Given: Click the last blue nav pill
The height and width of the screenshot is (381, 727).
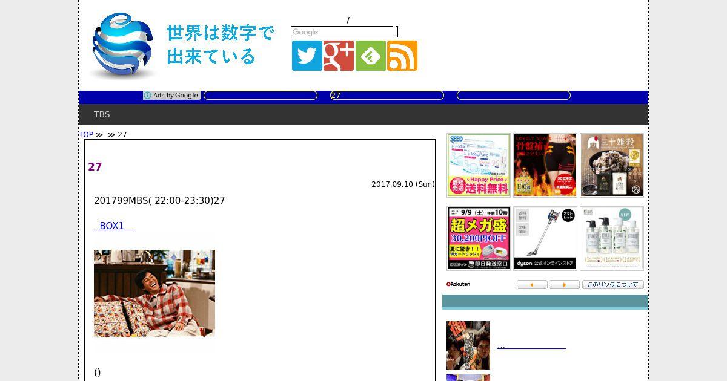Looking at the screenshot, I should pos(514,96).
